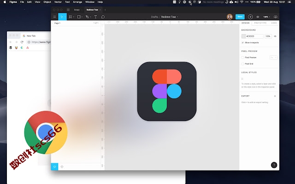Click the Figma logo app icon on canvas
The image size is (295, 184).
tap(167, 91)
